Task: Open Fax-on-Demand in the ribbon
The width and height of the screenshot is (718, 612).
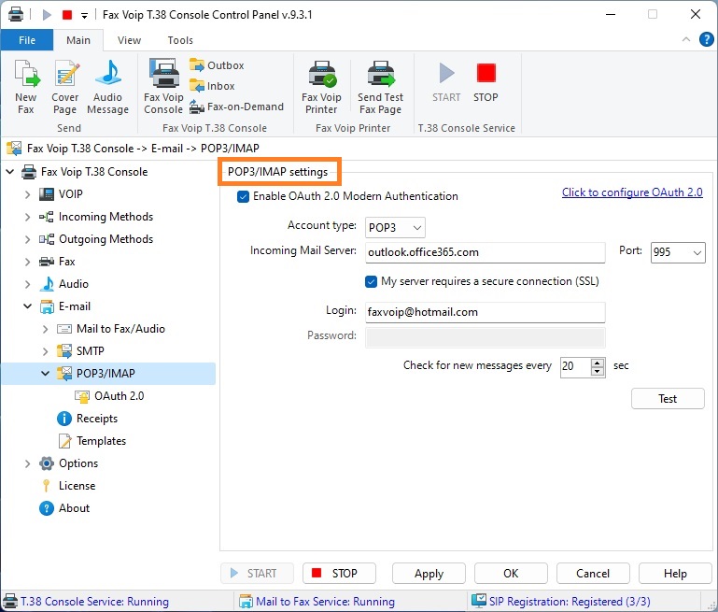Action: click(237, 107)
